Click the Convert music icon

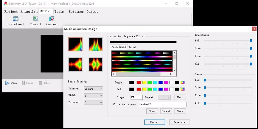(x=36, y=21)
